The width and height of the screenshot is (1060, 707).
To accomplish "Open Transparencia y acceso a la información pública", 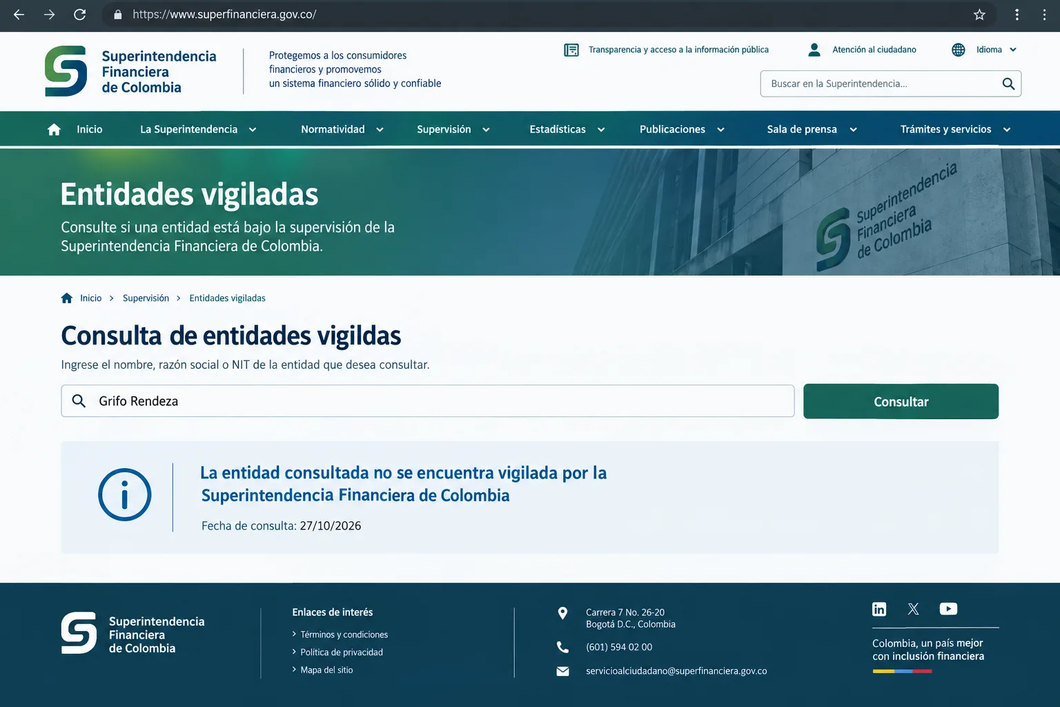I will (x=678, y=50).
